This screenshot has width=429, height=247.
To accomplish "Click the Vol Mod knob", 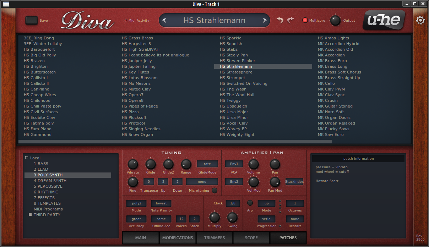I will (253, 182).
